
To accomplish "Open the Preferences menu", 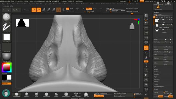I will 85,4.
